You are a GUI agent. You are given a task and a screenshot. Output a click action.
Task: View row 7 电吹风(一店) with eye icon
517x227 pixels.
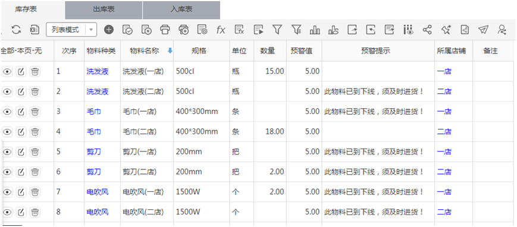point(7,192)
